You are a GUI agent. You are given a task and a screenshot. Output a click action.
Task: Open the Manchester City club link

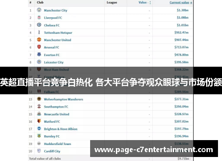point(55,10)
